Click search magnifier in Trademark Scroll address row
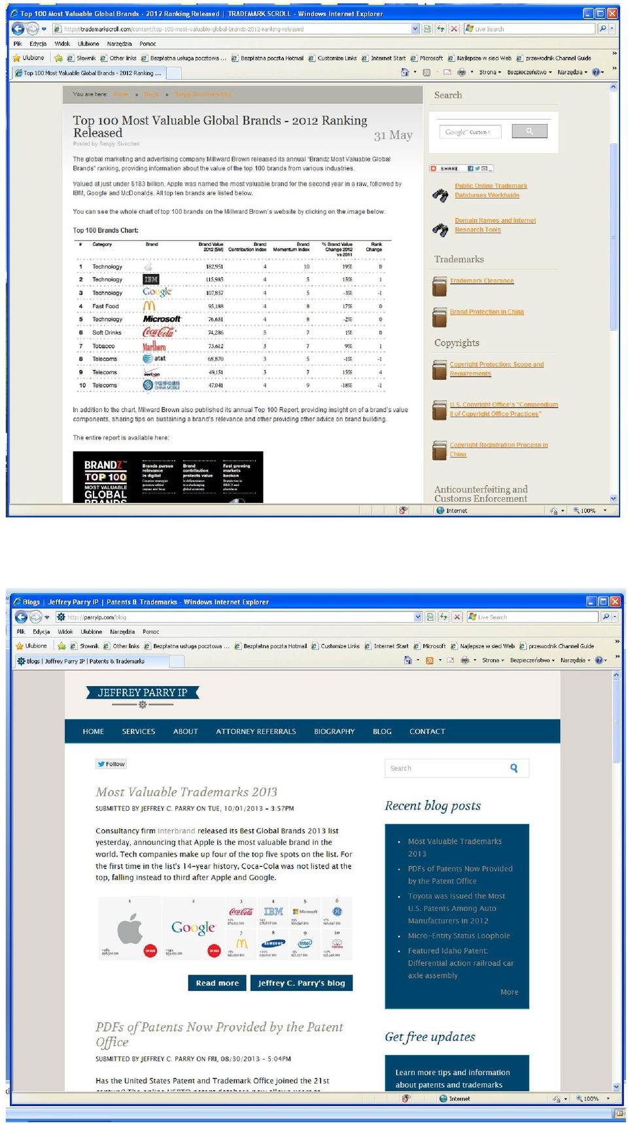 point(602,29)
